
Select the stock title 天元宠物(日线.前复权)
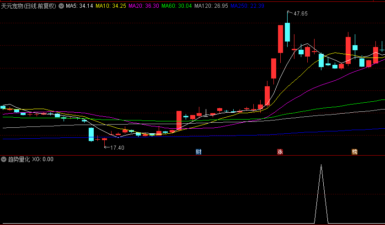[29, 6]
